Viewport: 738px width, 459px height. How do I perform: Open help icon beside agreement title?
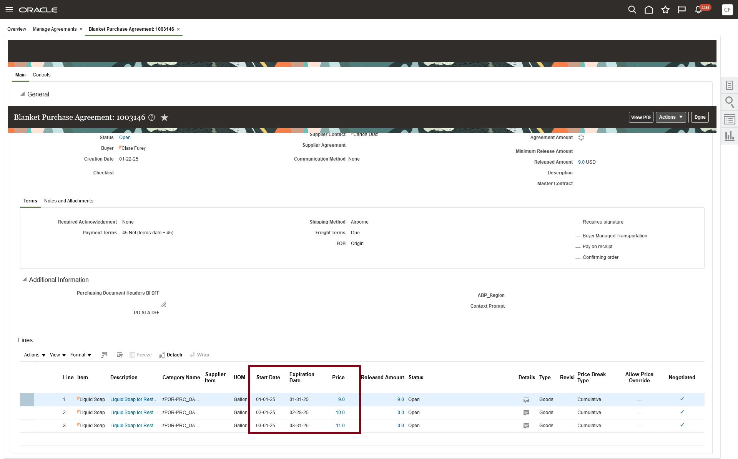(152, 118)
